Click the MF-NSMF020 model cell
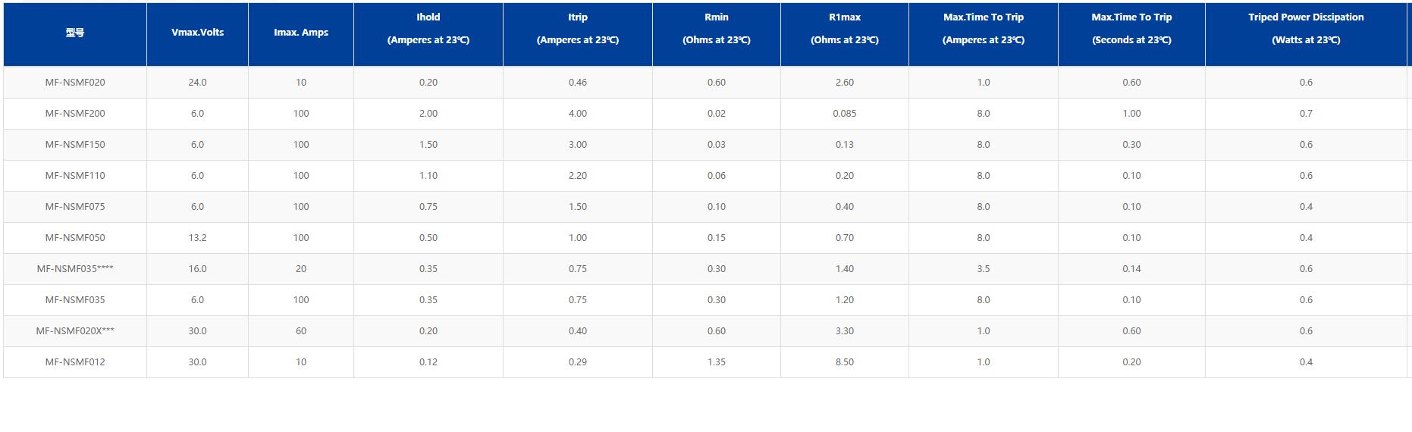Screen dimensions: 1412x432 (75, 83)
